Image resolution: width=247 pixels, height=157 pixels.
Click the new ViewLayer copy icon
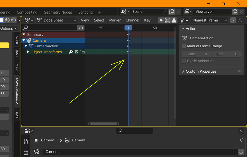pyautogui.click(x=235, y=12)
